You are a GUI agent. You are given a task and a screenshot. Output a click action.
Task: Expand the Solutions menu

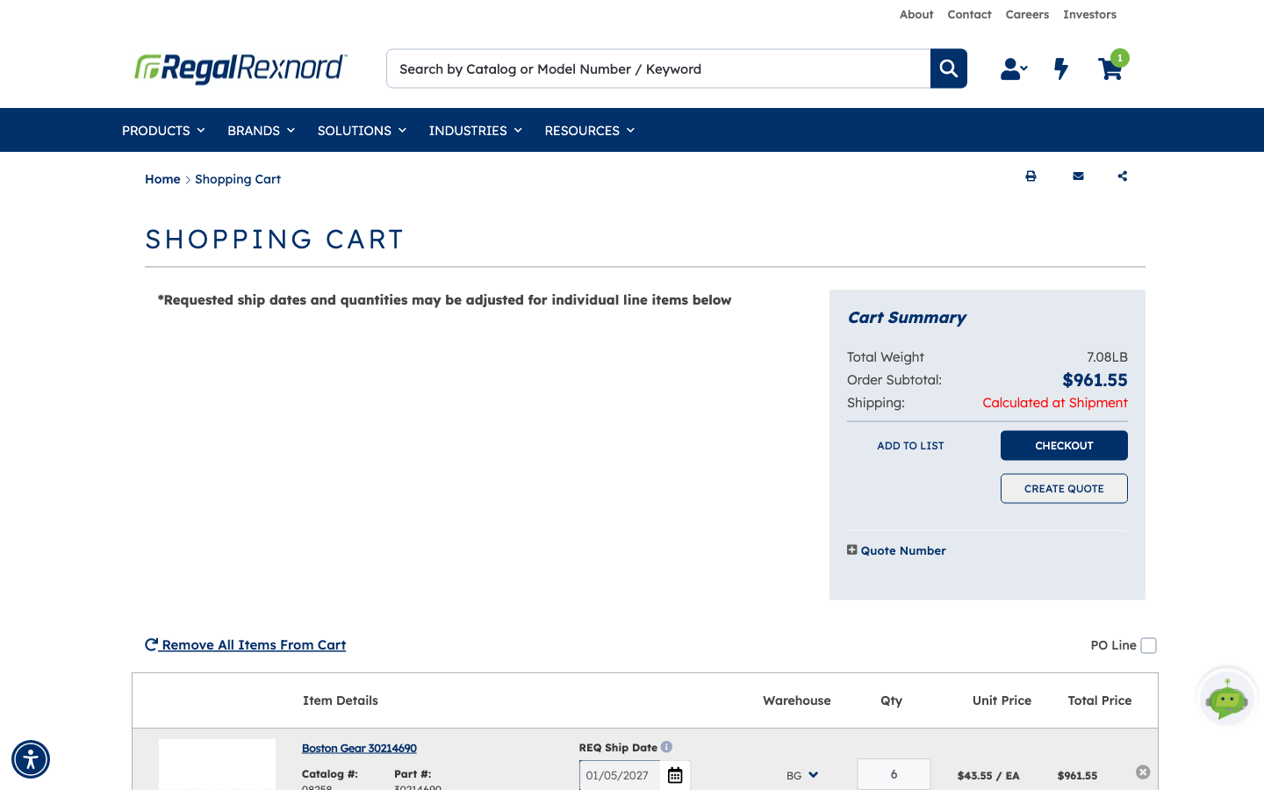pyautogui.click(x=362, y=130)
